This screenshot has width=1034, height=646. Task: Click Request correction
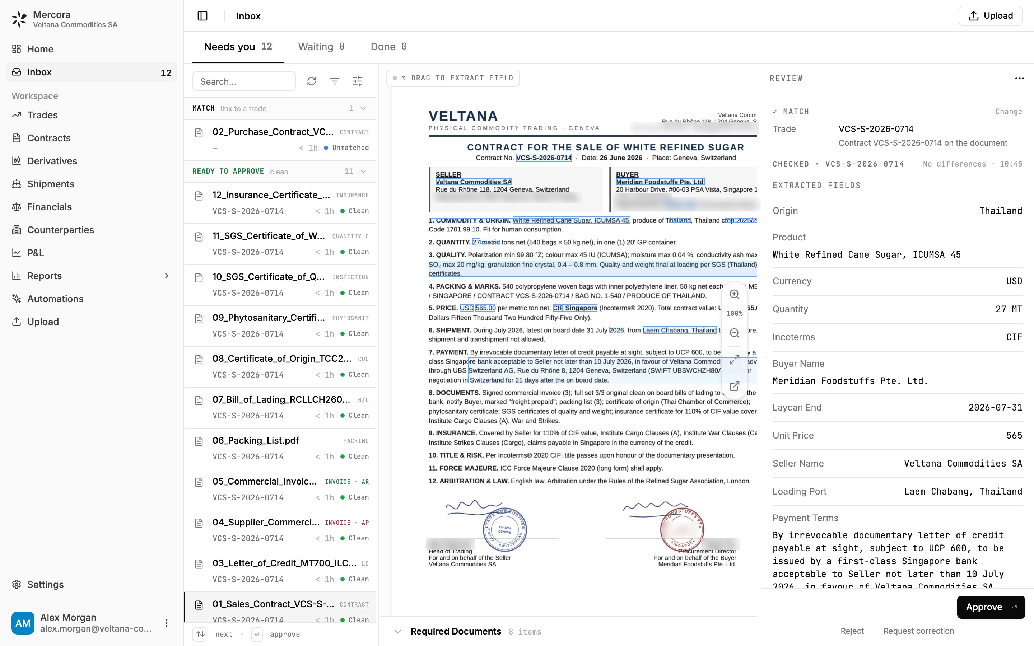tap(919, 631)
